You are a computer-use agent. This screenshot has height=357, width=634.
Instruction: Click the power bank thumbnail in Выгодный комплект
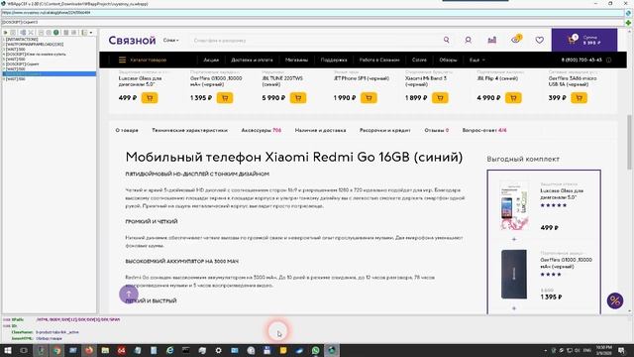click(x=514, y=274)
